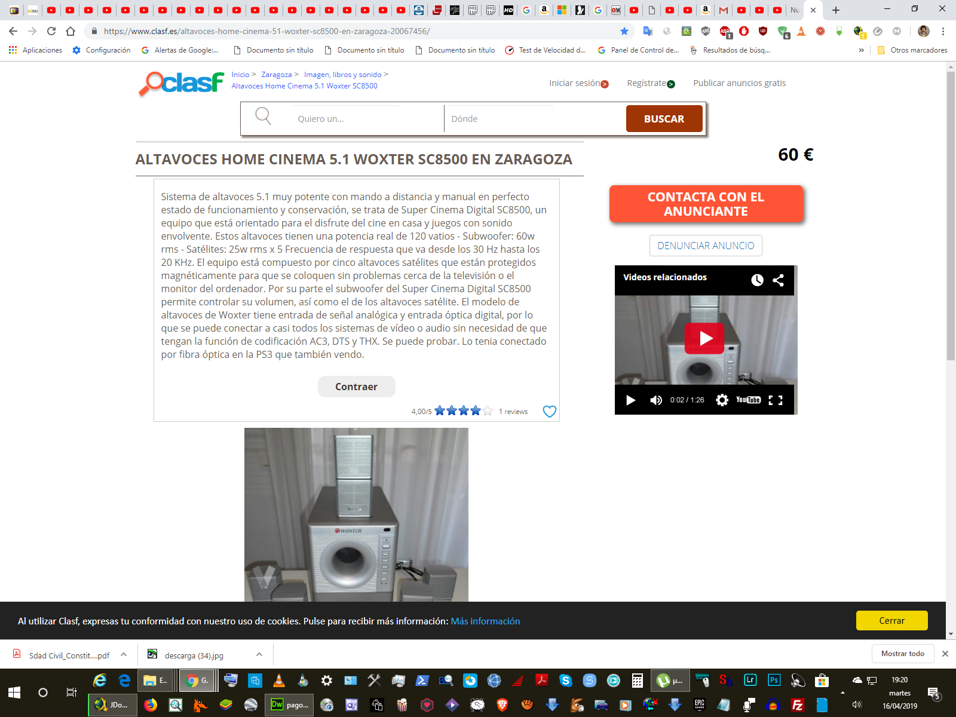Open video settings gear icon
This screenshot has height=717, width=956.
click(x=722, y=400)
